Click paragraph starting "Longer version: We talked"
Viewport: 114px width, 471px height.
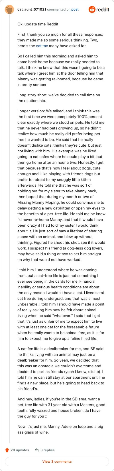click(61, 185)
